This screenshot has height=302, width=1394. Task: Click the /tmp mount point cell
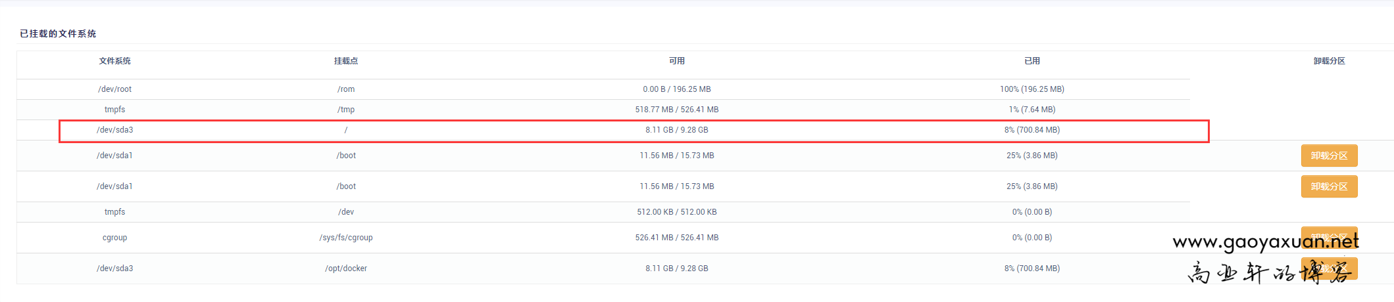click(x=345, y=110)
